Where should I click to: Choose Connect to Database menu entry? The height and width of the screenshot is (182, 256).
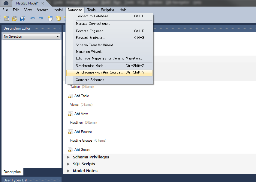[109, 16]
